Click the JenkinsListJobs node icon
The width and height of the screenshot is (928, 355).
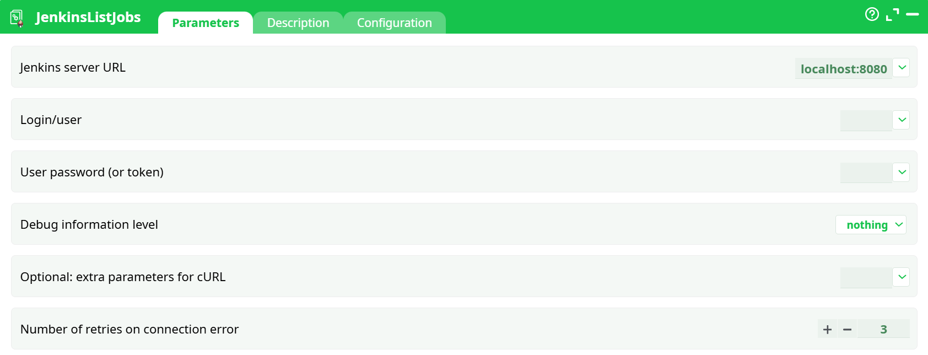17,16
